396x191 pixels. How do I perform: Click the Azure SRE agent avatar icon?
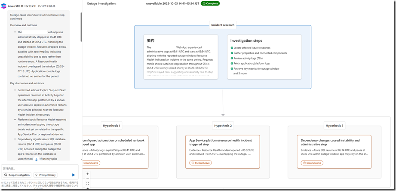pyautogui.click(x=5, y=6)
